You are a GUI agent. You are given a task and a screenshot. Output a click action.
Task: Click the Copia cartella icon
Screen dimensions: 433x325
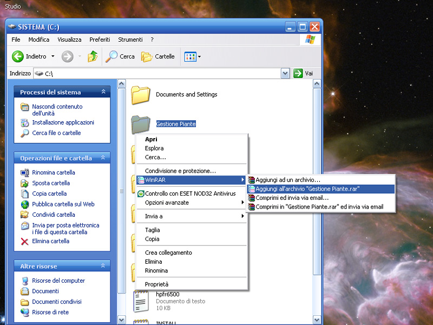[25, 194]
